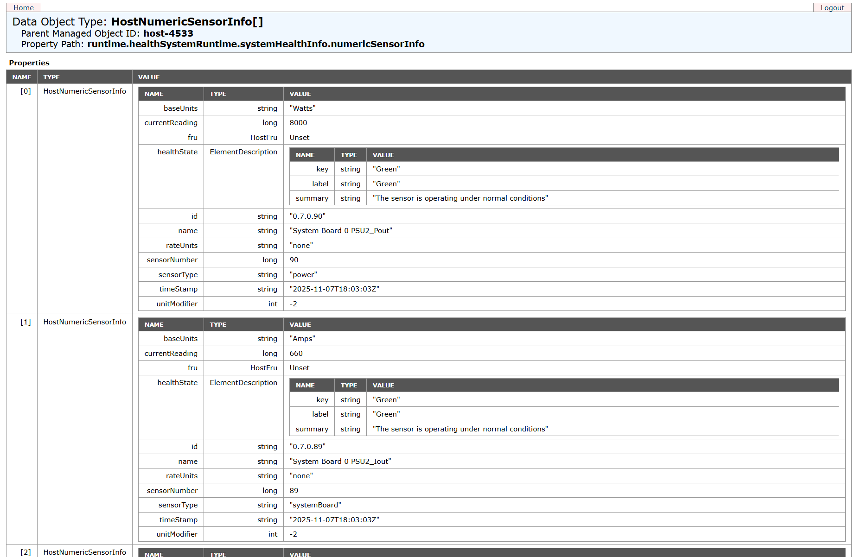Click the Properties section heading
Image resolution: width=868 pixels, height=557 pixels.
click(x=29, y=63)
